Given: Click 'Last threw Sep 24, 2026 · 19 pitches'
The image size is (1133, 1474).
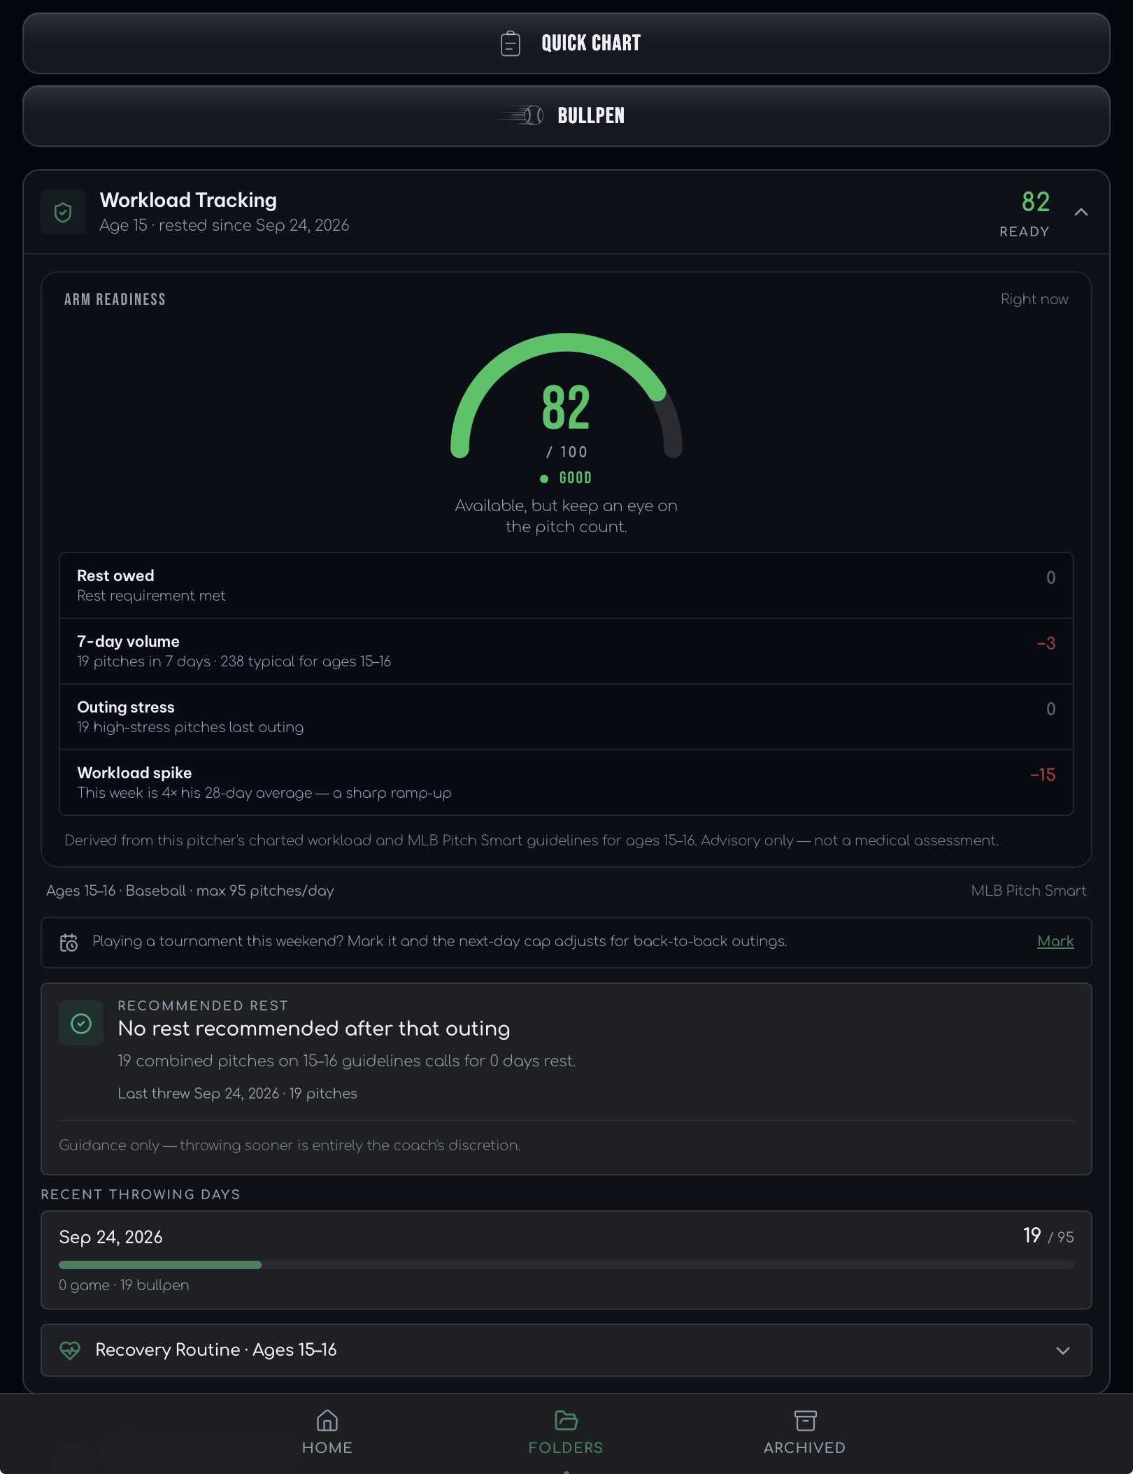Looking at the screenshot, I should (237, 1094).
